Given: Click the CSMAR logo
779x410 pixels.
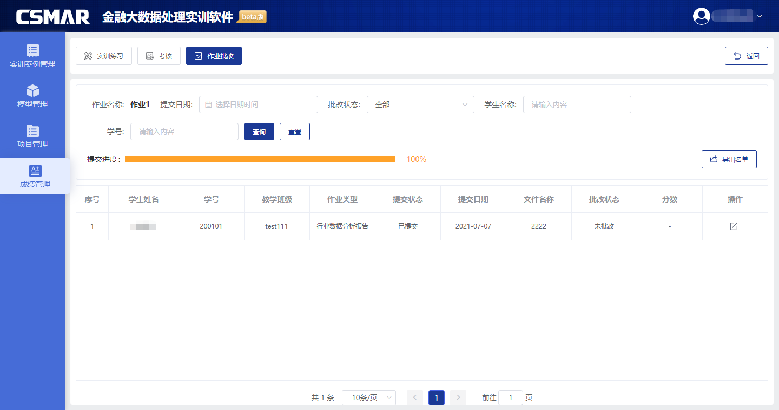Looking at the screenshot, I should [x=53, y=17].
